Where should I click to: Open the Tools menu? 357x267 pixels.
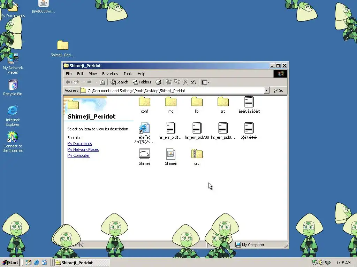128,74
